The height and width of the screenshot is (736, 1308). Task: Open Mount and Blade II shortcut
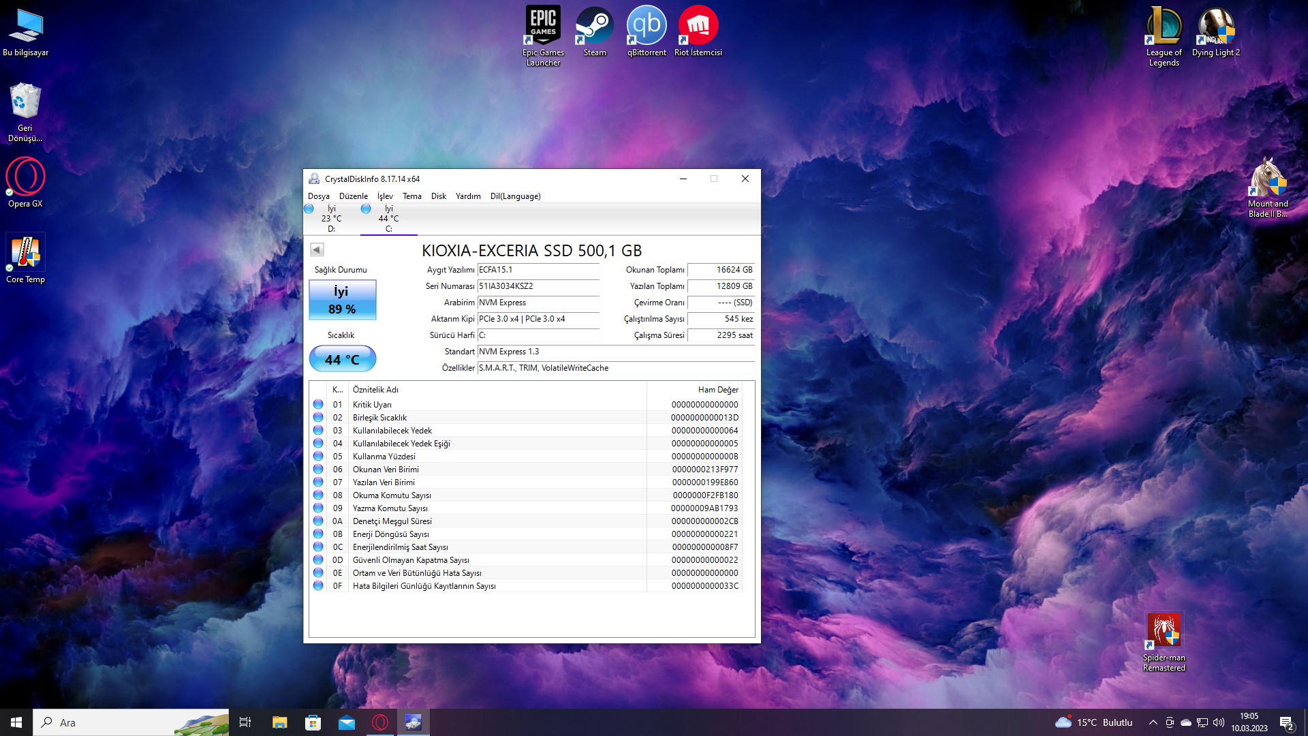tap(1268, 187)
